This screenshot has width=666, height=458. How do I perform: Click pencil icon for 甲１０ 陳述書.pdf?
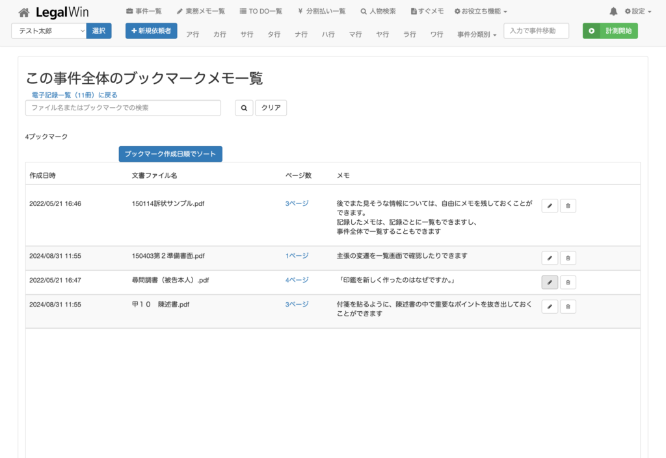[x=550, y=307]
